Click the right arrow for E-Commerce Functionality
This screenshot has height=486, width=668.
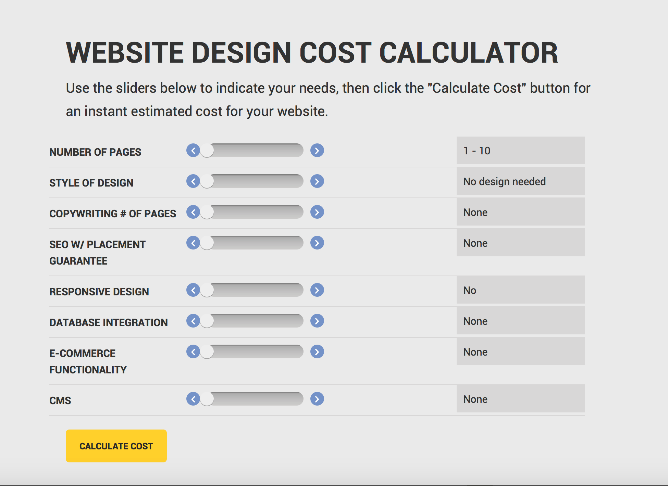[317, 351]
